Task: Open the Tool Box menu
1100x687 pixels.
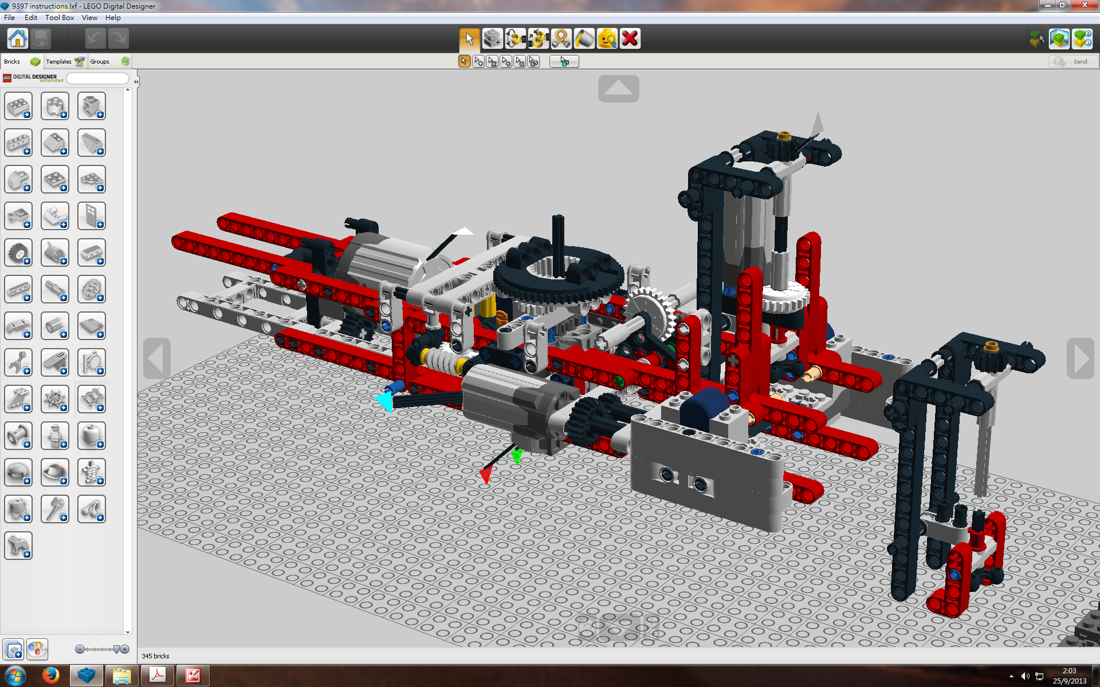Action: coord(59,18)
